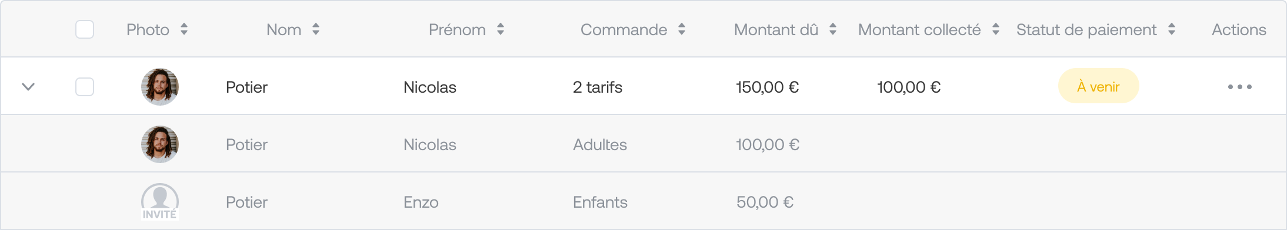Sort by Montant dû arrows
Viewport: 1287px width, 230px height.
(x=833, y=29)
